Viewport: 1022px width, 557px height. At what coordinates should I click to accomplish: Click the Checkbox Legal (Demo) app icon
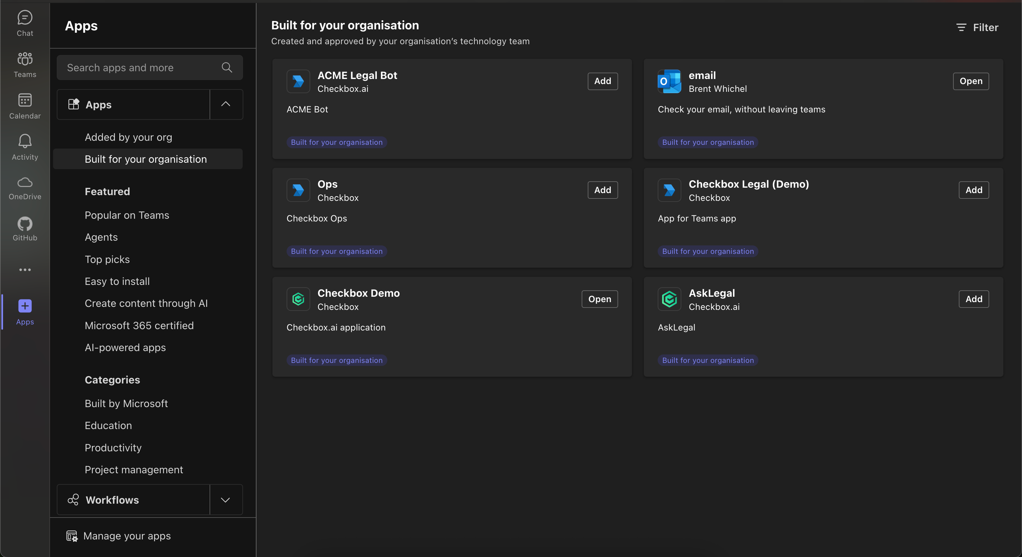point(669,190)
